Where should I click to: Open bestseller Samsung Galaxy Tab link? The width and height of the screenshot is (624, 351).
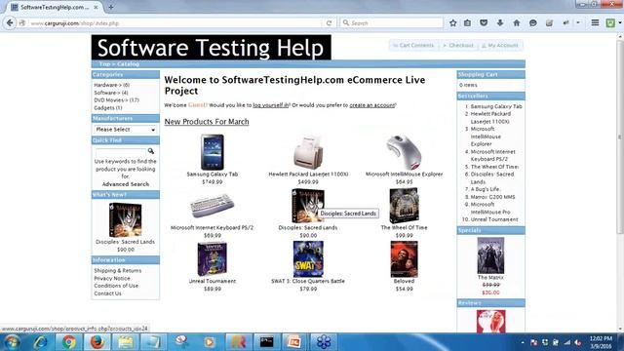496,106
